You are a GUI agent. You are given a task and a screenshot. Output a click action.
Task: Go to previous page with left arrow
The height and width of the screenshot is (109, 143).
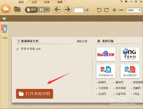click(x=57, y=10)
